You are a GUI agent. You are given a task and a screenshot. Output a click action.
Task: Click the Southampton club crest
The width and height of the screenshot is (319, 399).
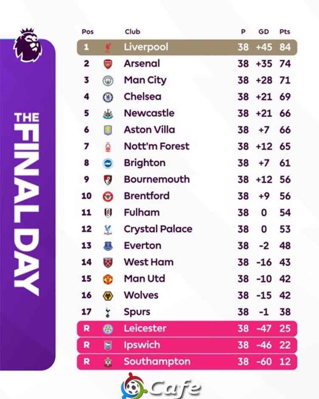pos(108,362)
